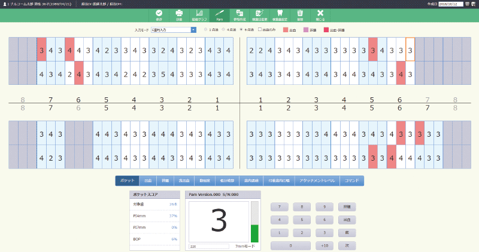The width and height of the screenshot is (479, 252).
Task: Click keypad button 9
Action: point(325,207)
